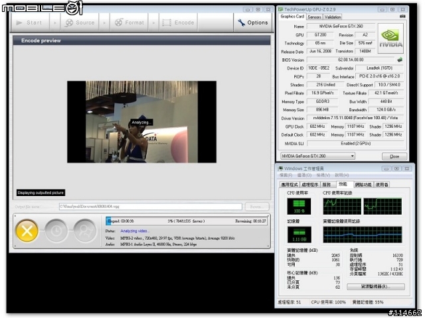Click the Driver Version value field
425x318 pixels.
[355, 118]
